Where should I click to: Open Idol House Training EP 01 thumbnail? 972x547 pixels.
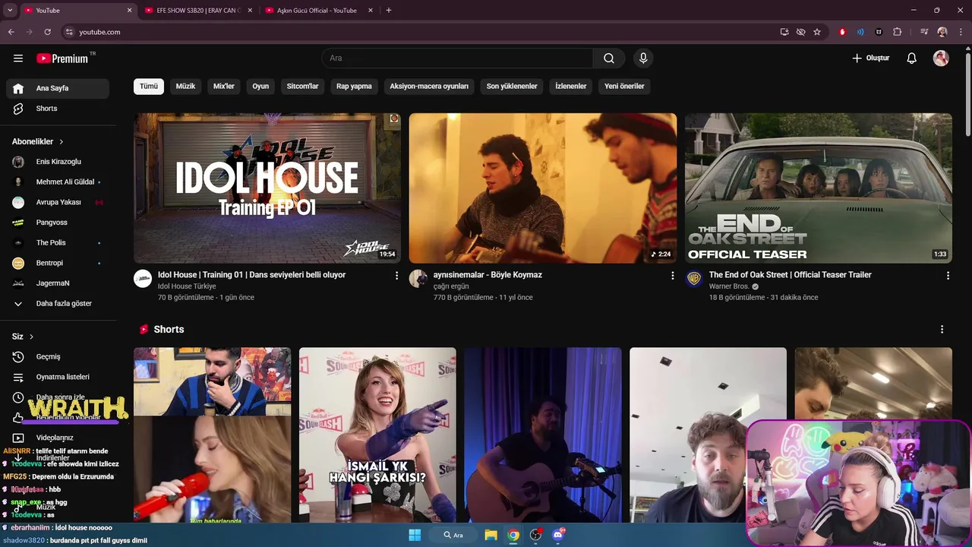[267, 188]
